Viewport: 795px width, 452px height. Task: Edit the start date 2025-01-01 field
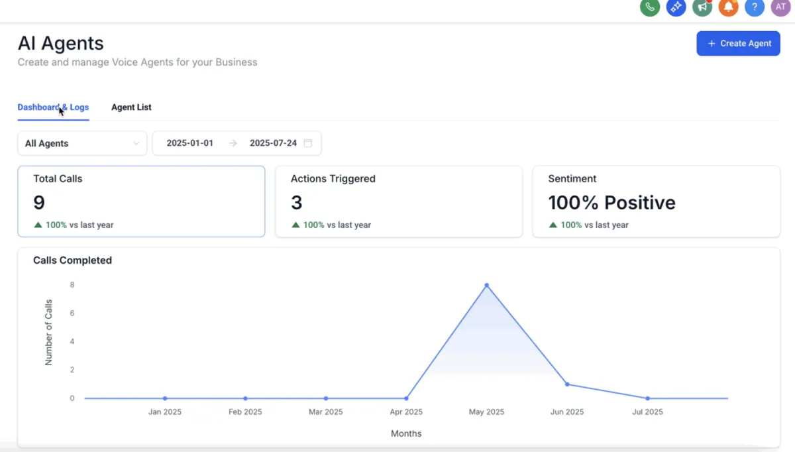tap(190, 143)
